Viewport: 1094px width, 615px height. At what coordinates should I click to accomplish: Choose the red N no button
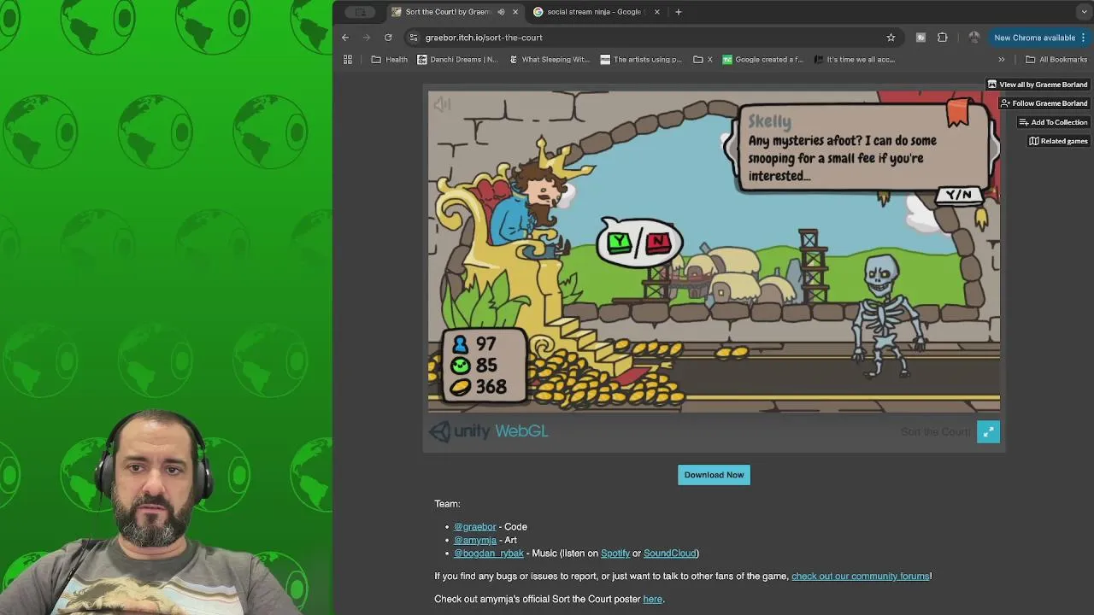(658, 243)
